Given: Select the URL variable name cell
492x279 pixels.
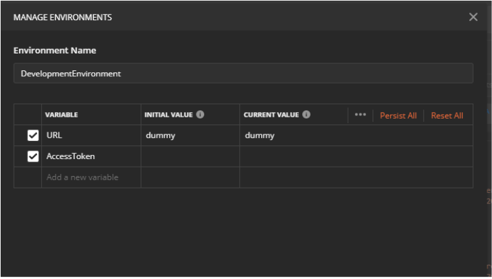Looking at the screenshot, I should (91, 136).
